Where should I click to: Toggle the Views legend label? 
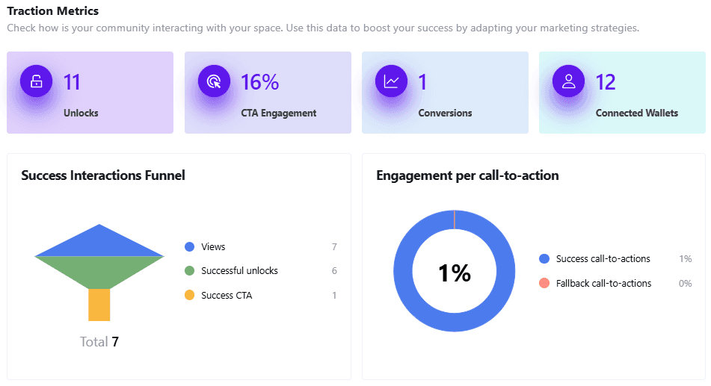point(213,247)
